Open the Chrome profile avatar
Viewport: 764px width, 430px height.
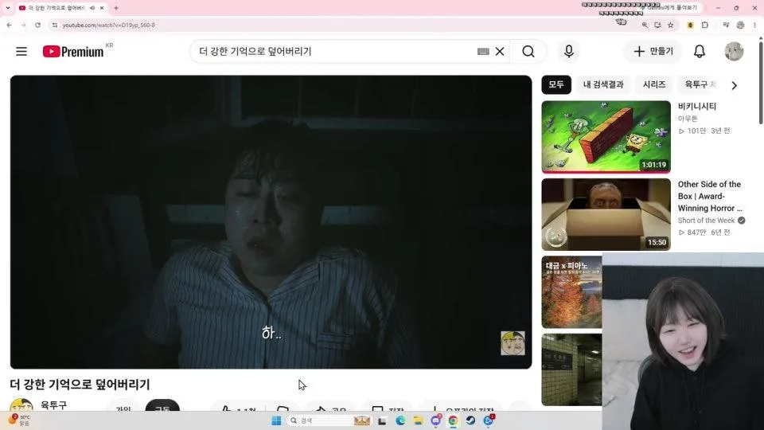[x=741, y=25]
